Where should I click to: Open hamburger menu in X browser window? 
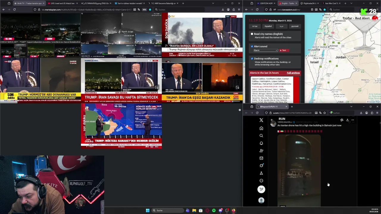coord(377,113)
